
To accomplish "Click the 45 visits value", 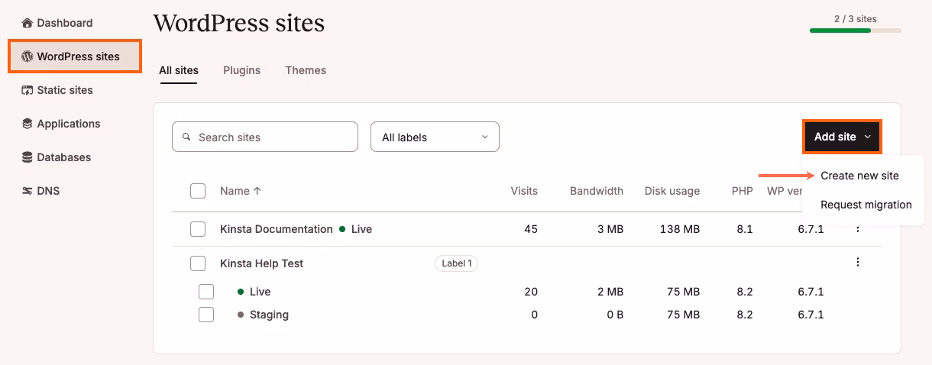I will [x=531, y=229].
